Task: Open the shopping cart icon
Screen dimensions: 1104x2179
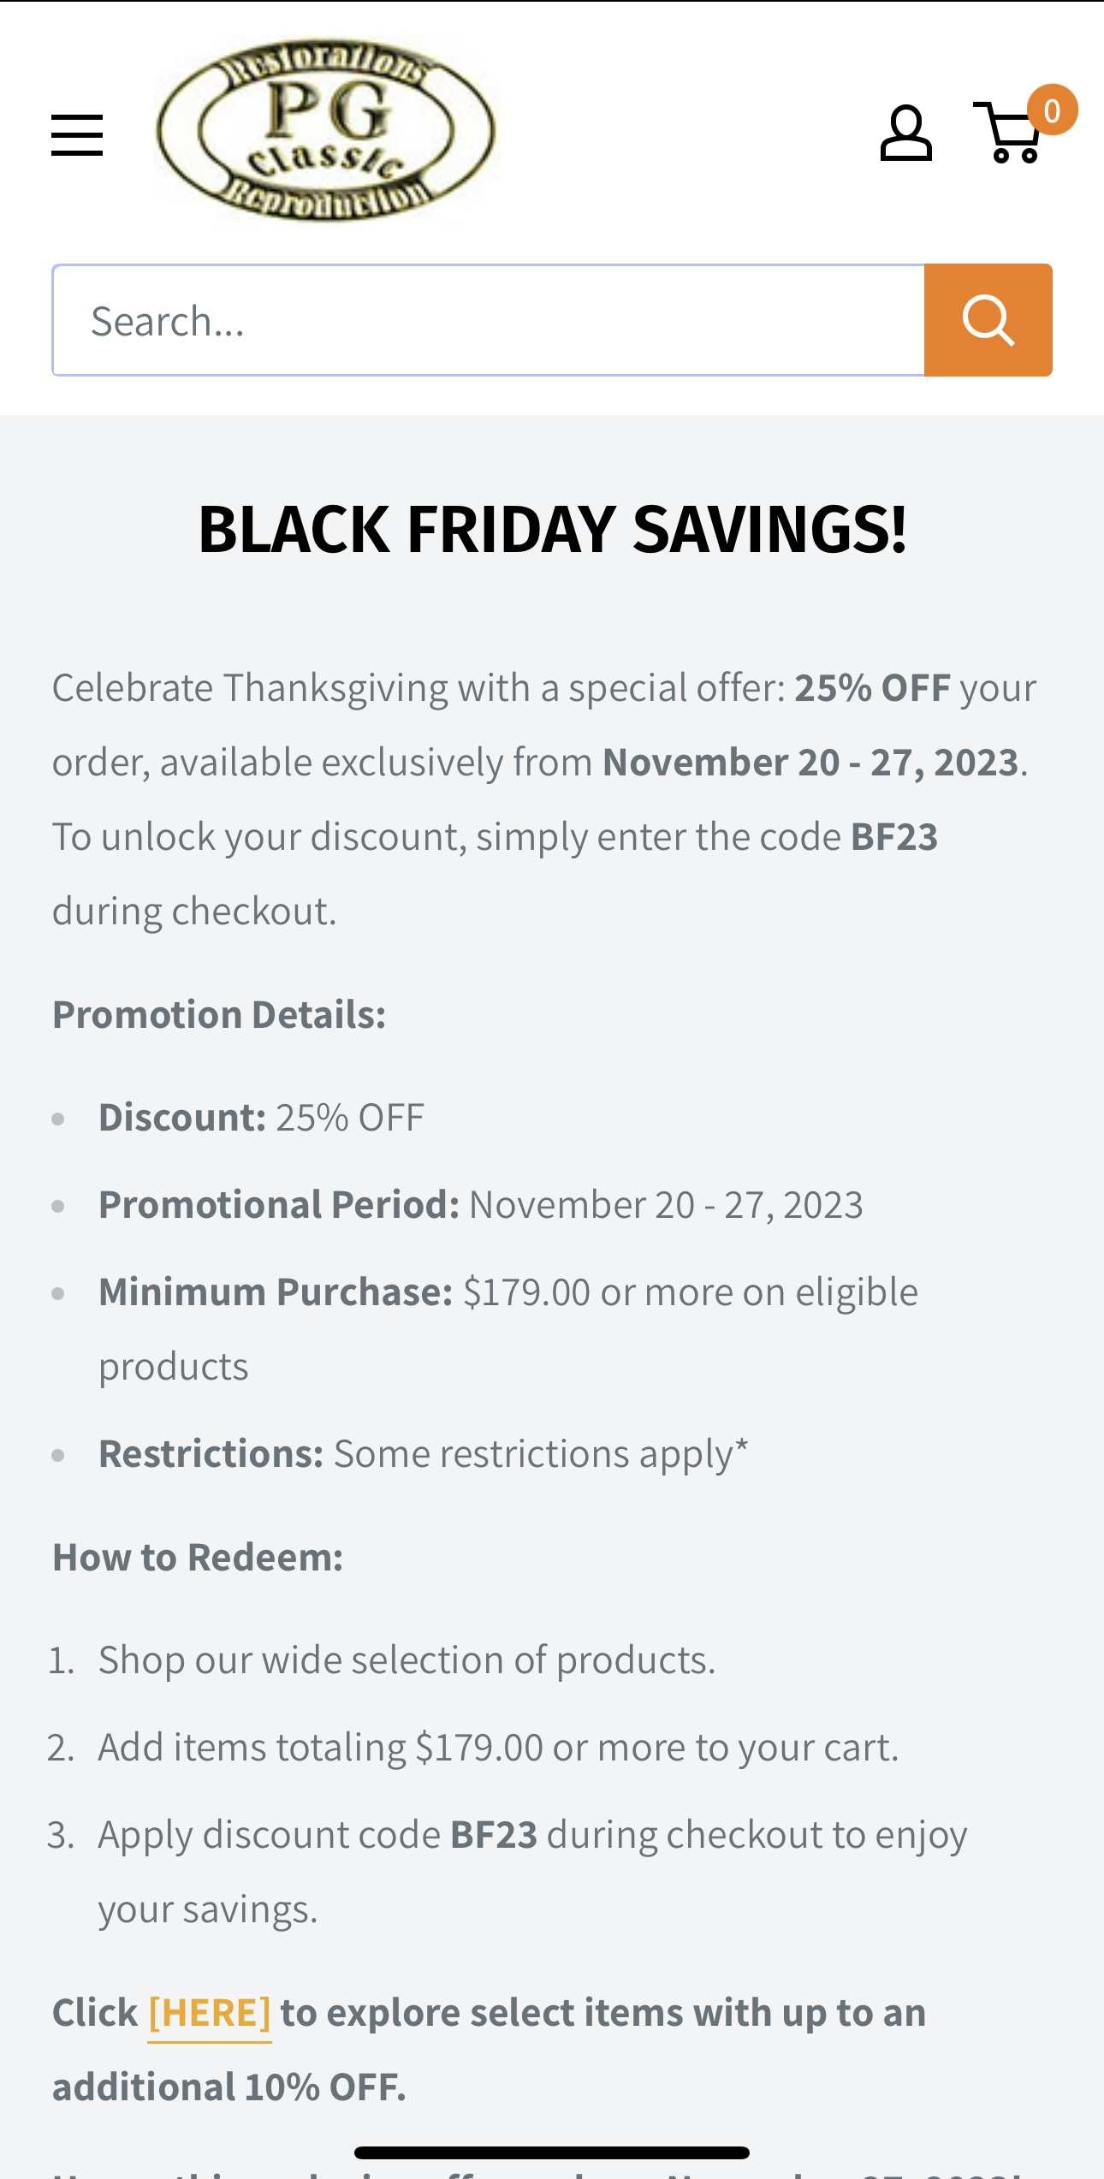Action: tap(1010, 135)
